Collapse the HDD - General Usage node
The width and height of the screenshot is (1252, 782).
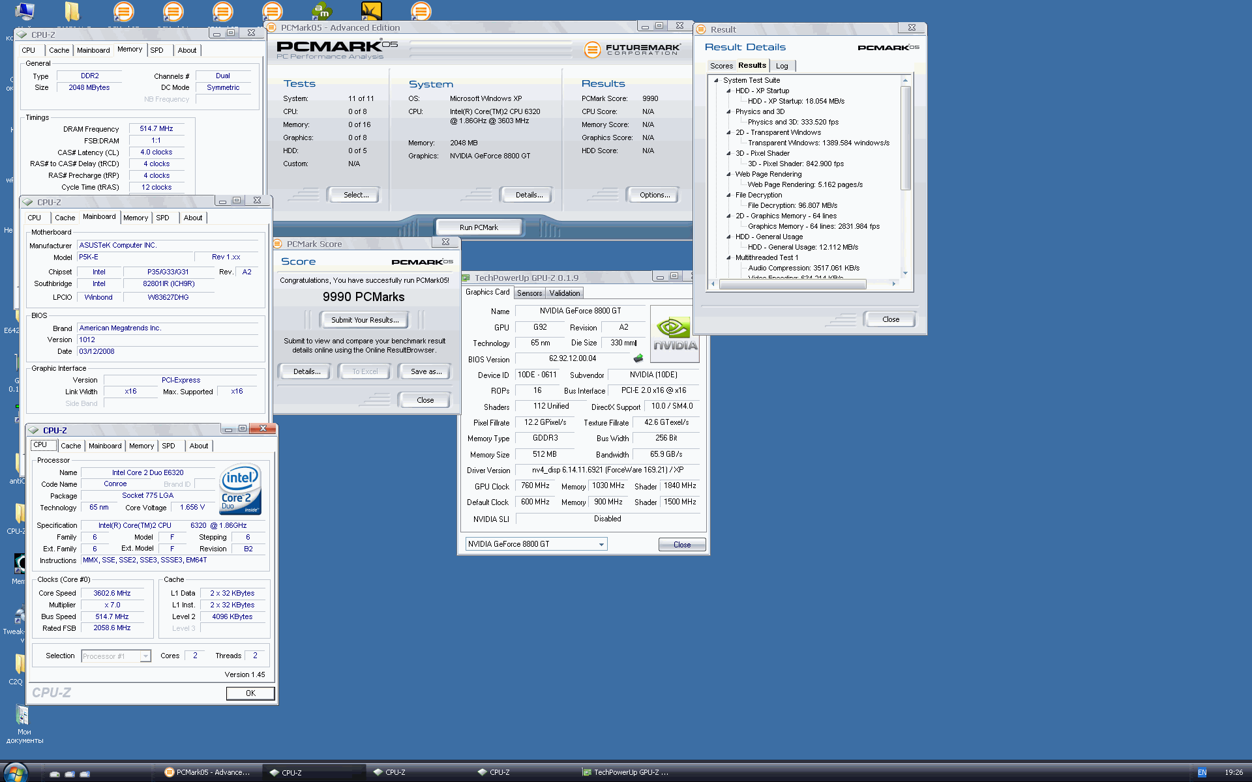(728, 237)
